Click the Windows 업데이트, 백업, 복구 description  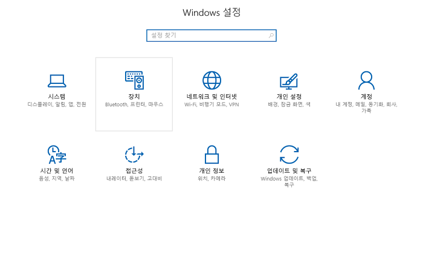tap(289, 181)
